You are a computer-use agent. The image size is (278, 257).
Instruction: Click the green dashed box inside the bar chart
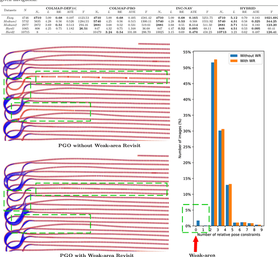196,218
